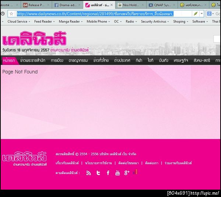Screen dimensions: 221x197
Task: Close the Release P... tab
Action: [x=48, y=5]
